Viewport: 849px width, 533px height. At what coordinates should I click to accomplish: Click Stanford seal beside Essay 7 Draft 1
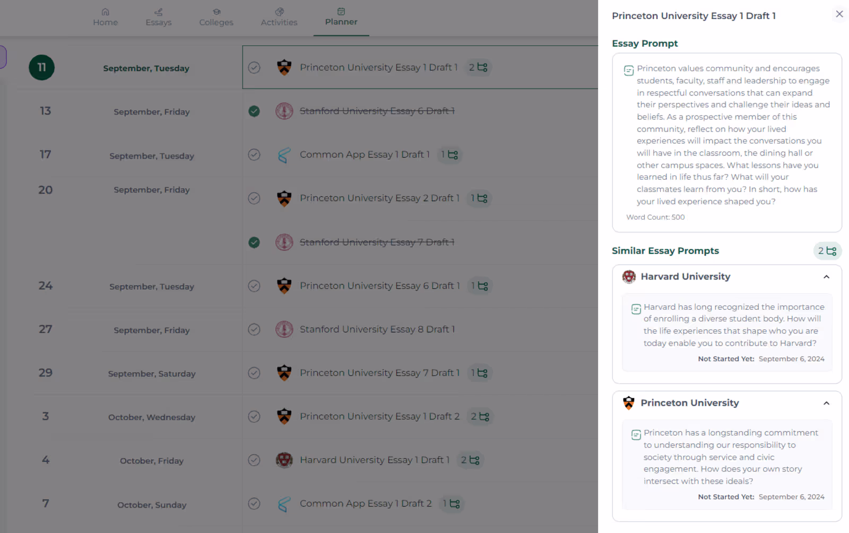[284, 242]
